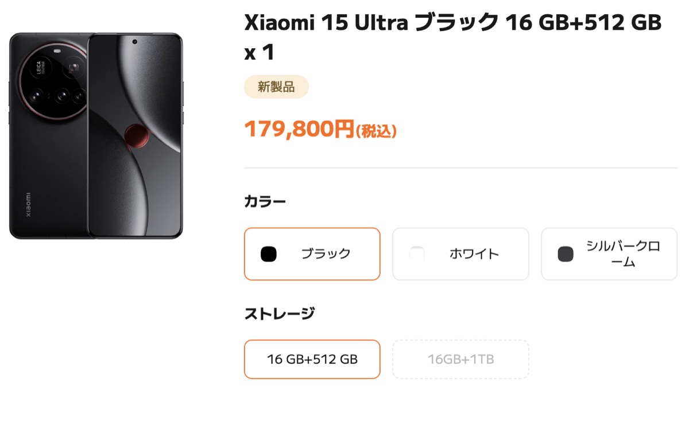Select the 16 GB+512 GB storage option
Screen dimensions: 689x448
(312, 360)
